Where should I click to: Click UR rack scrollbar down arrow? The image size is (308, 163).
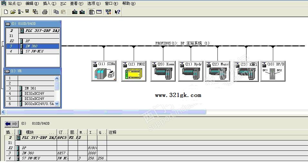(57, 103)
